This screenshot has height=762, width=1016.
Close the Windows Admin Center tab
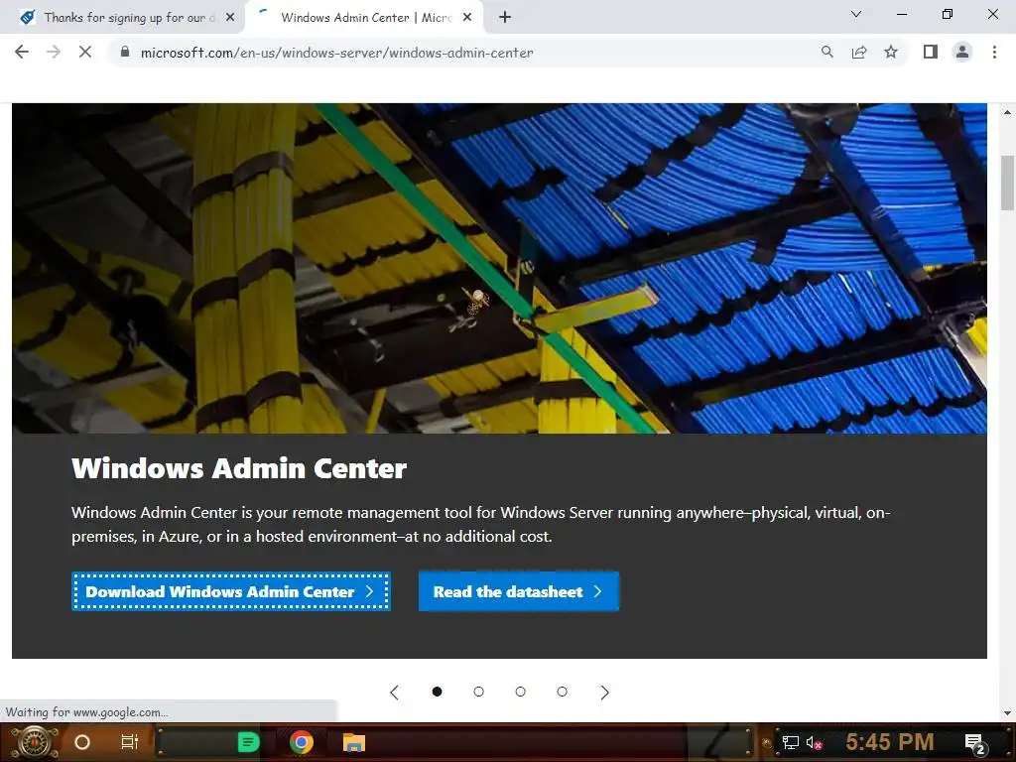click(467, 18)
